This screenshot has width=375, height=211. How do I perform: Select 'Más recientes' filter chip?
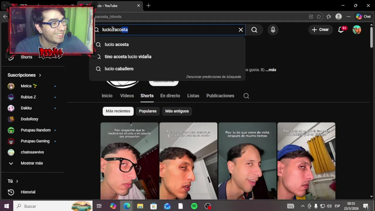[118, 111]
